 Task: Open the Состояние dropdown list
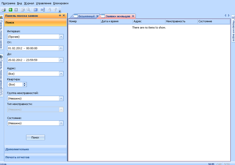point(61,123)
